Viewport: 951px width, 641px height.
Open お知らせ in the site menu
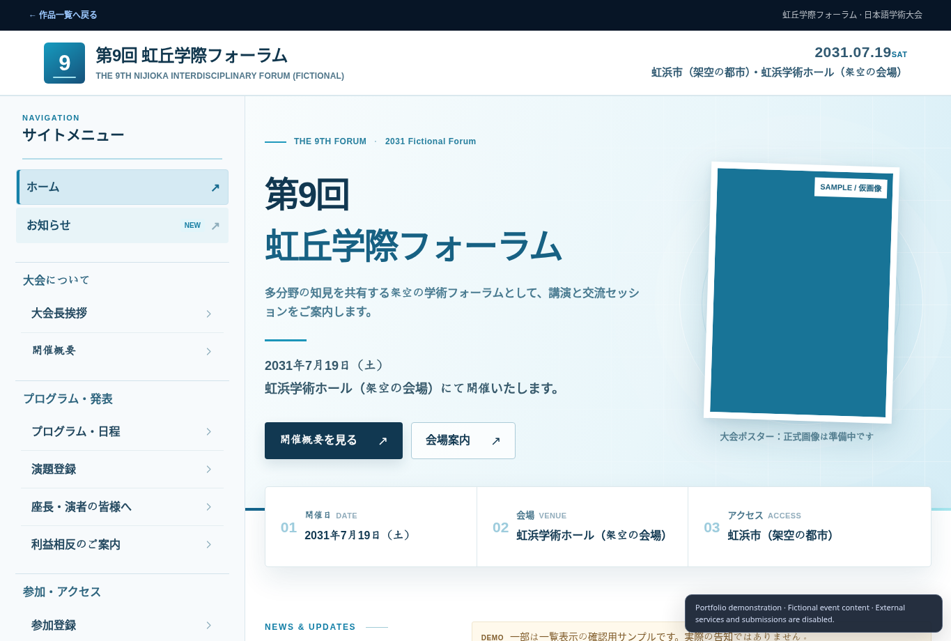pos(123,226)
